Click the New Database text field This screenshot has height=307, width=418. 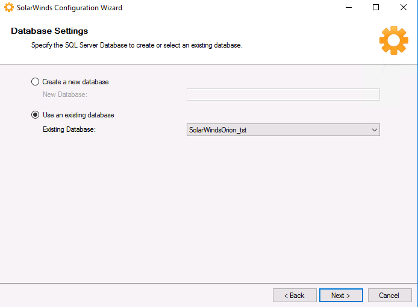[283, 95]
